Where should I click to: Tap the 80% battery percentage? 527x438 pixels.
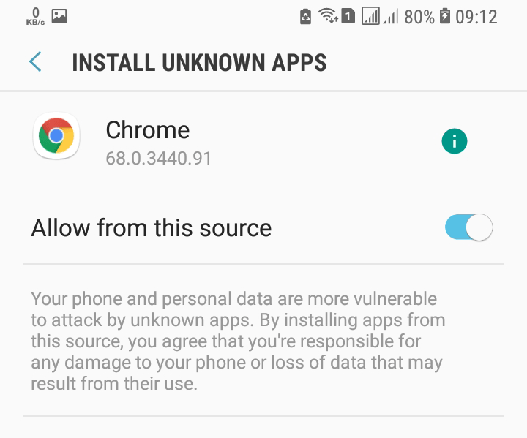click(x=419, y=17)
